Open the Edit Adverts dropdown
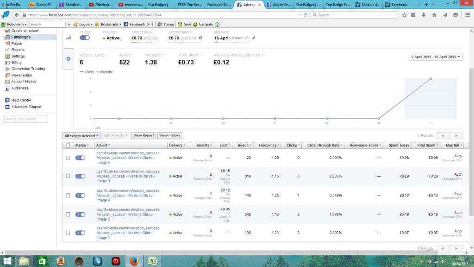Viewport: 474px width, 267px height. 116,135
